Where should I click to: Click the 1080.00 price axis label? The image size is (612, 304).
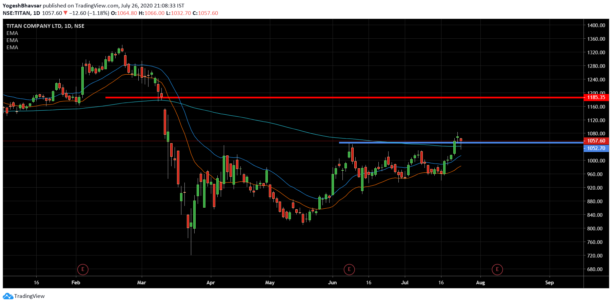pos(596,133)
